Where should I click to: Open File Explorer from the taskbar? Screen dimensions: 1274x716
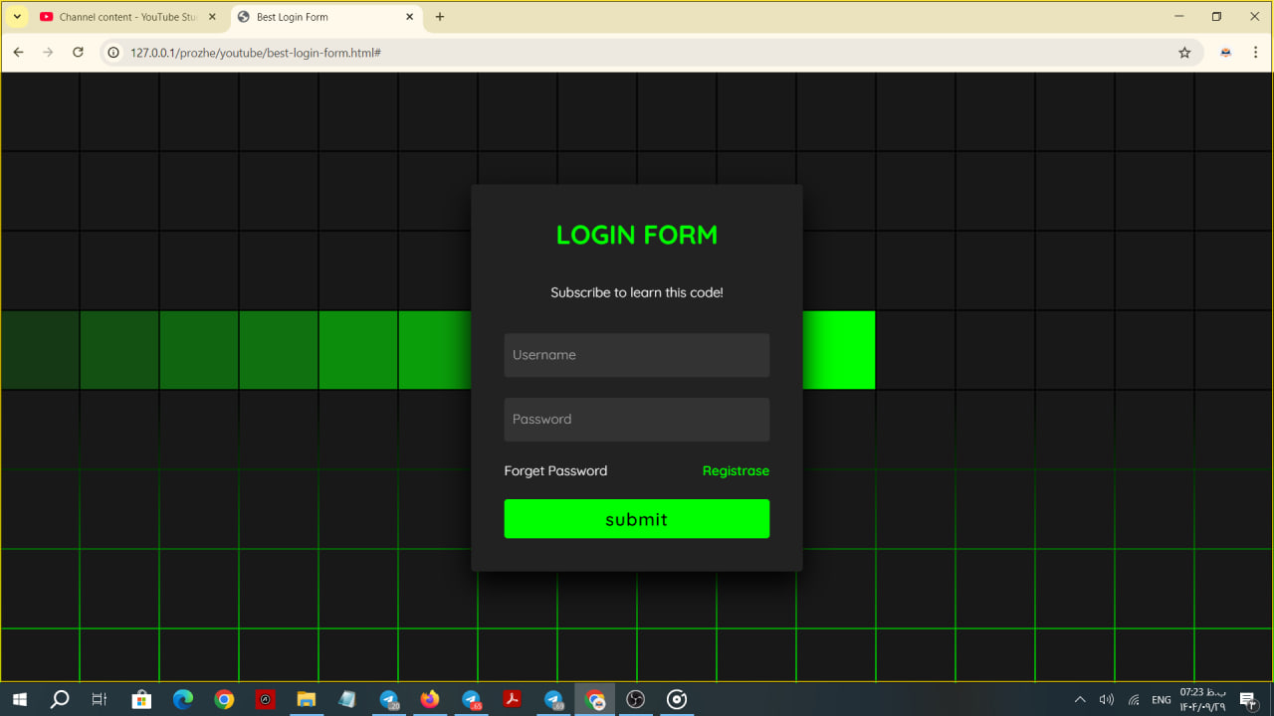point(306,699)
